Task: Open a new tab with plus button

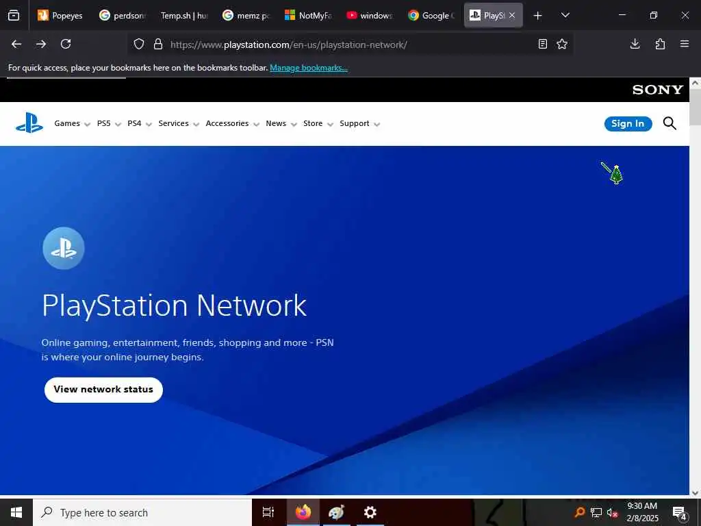Action: [538, 16]
